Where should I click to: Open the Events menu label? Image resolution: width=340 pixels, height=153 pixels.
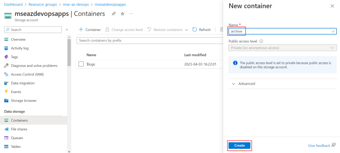[x=16, y=92]
